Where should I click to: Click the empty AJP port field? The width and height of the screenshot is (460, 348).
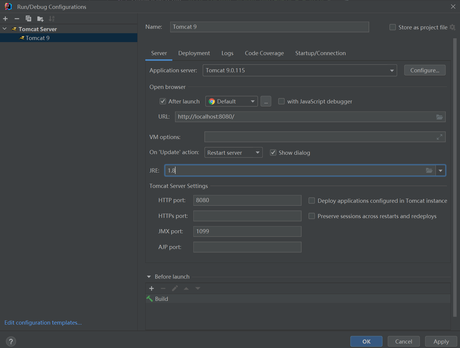point(247,247)
